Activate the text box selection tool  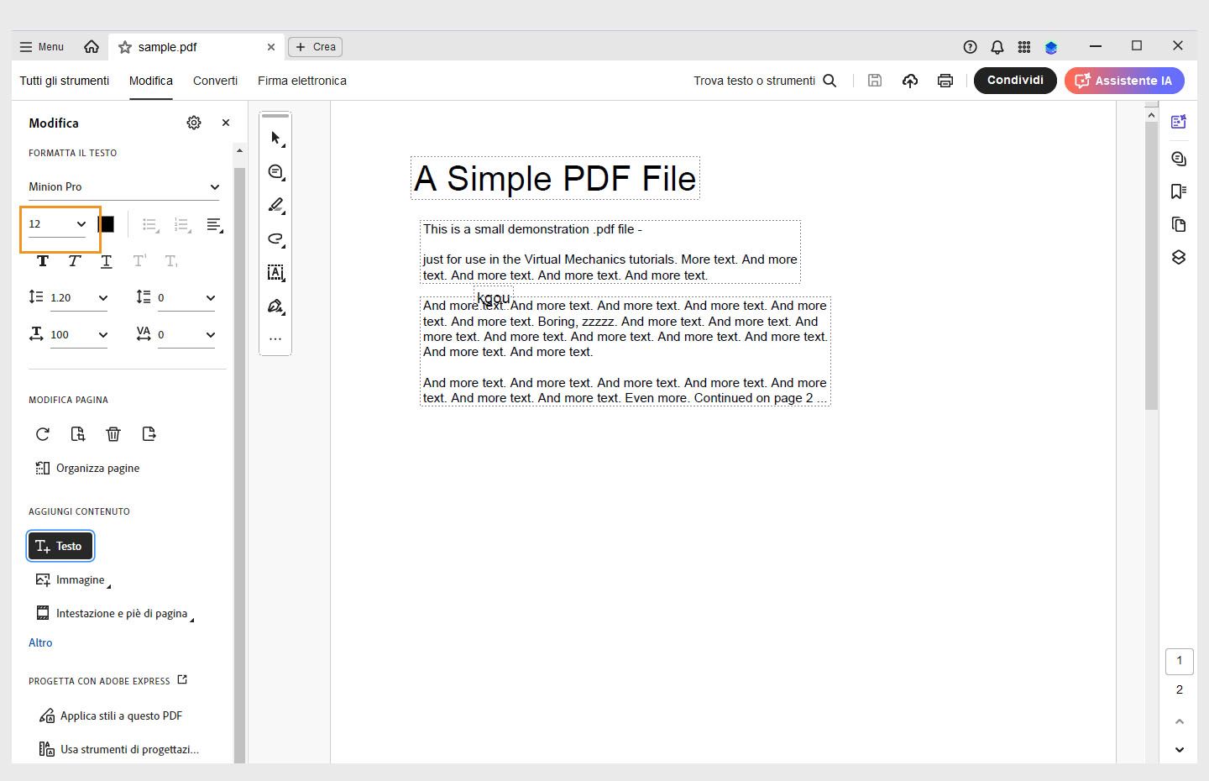pos(275,273)
